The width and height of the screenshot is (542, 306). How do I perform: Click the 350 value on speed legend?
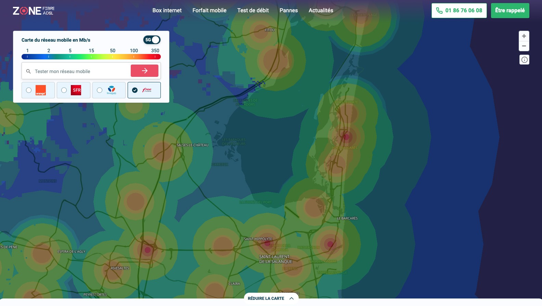pyautogui.click(x=155, y=51)
